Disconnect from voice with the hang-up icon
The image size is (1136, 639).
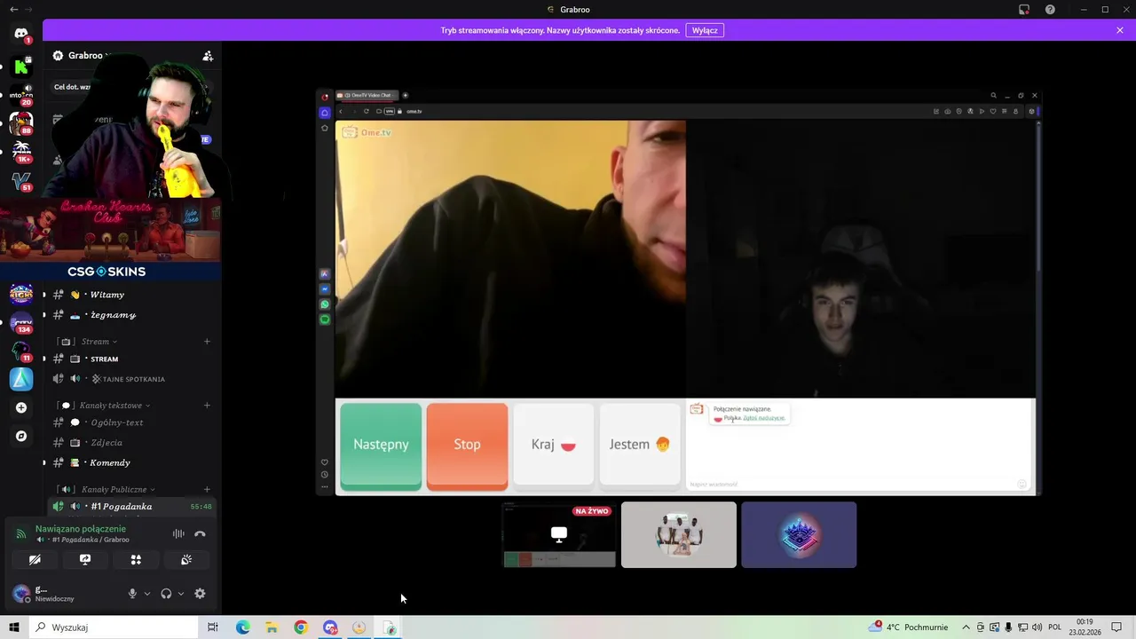[x=200, y=534]
